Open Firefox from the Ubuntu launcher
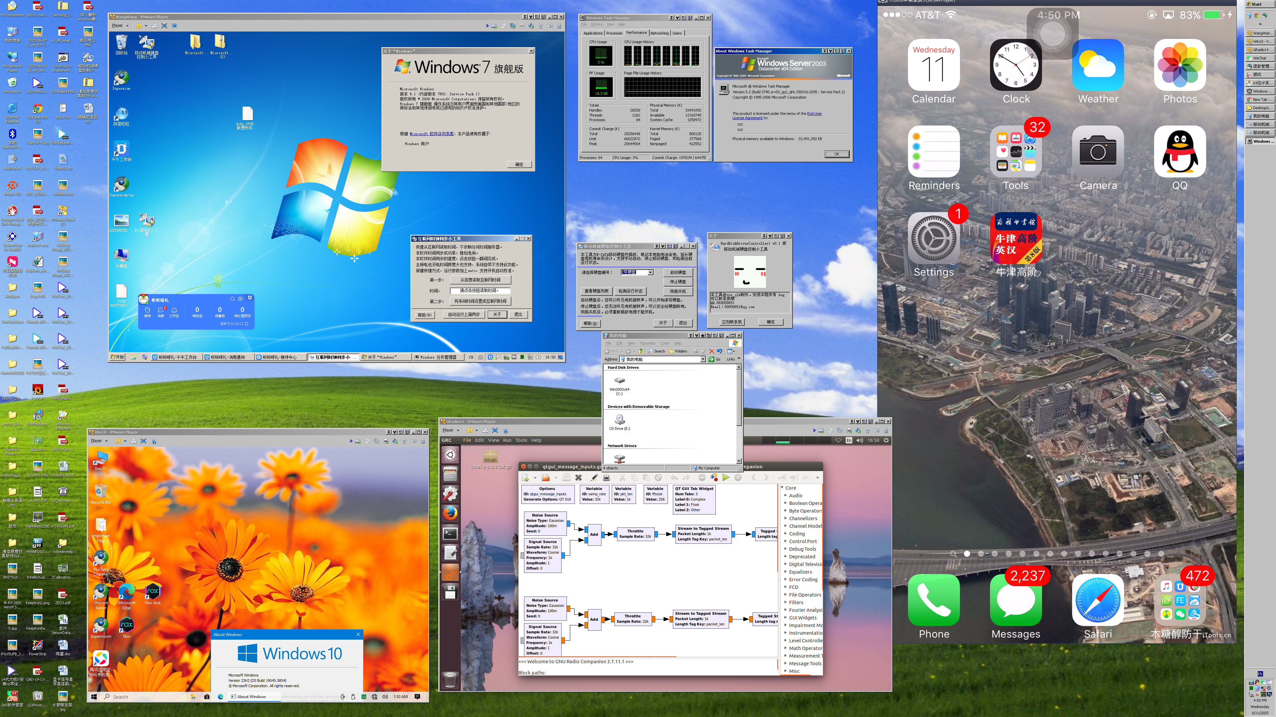This screenshot has height=717, width=1276. pyautogui.click(x=450, y=514)
